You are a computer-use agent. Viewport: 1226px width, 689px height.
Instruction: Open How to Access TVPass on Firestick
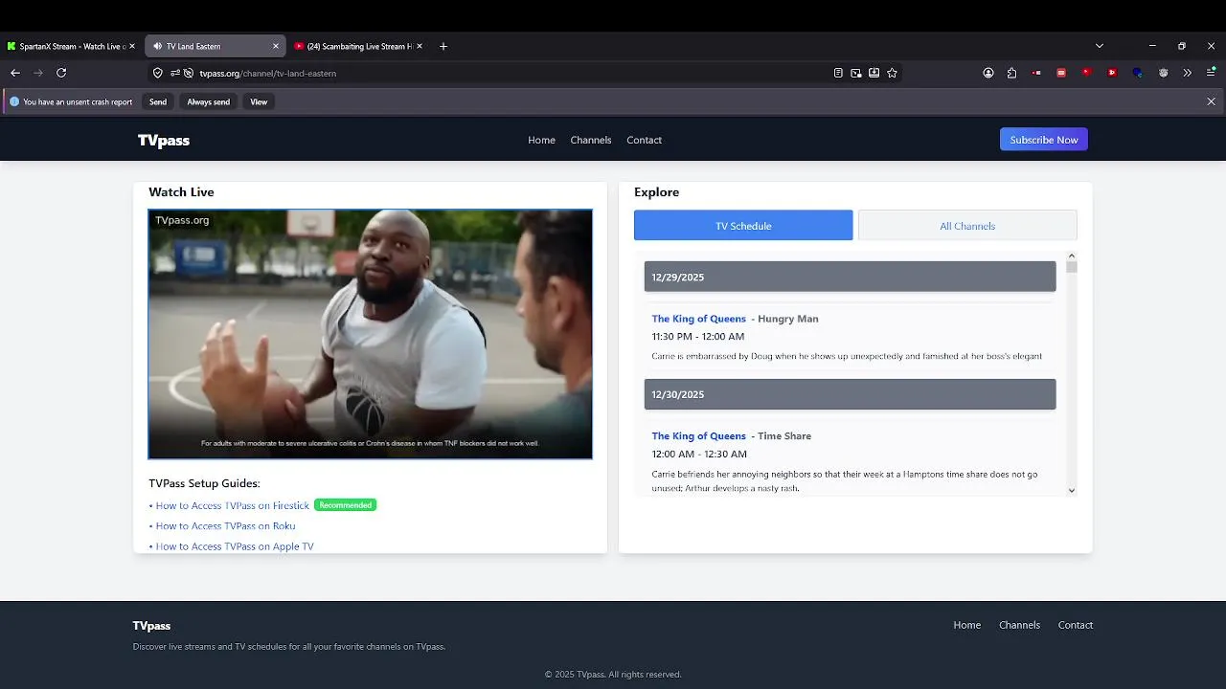pyautogui.click(x=233, y=505)
